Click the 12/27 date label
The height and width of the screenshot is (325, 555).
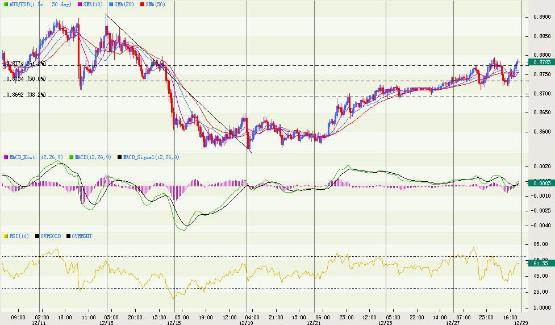pos(453,323)
